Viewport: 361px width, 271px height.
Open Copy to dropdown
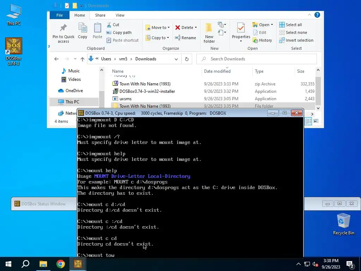pyautogui.click(x=158, y=37)
